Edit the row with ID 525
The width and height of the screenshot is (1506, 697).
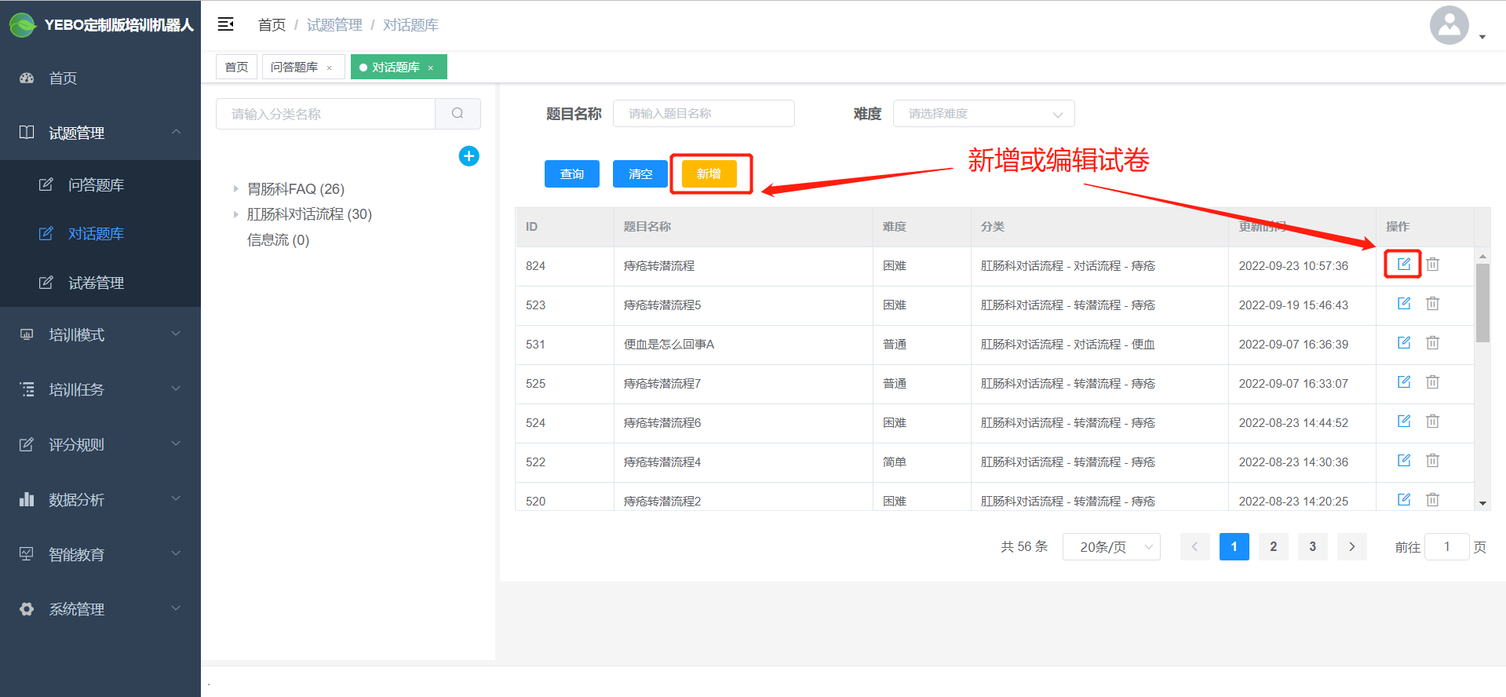tap(1404, 381)
